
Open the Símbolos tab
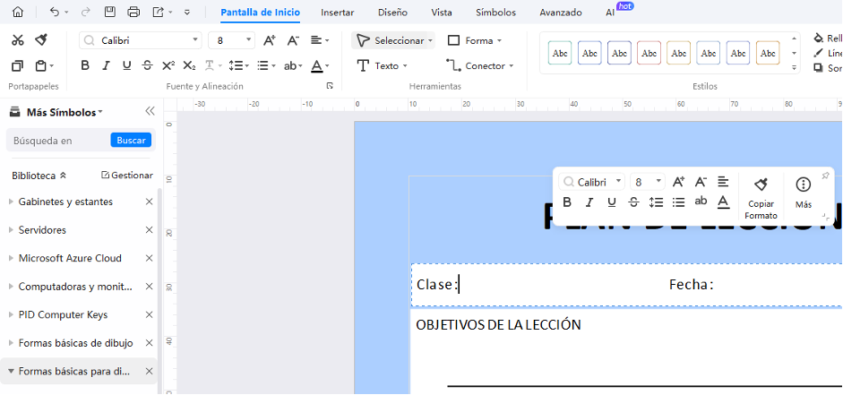point(495,13)
